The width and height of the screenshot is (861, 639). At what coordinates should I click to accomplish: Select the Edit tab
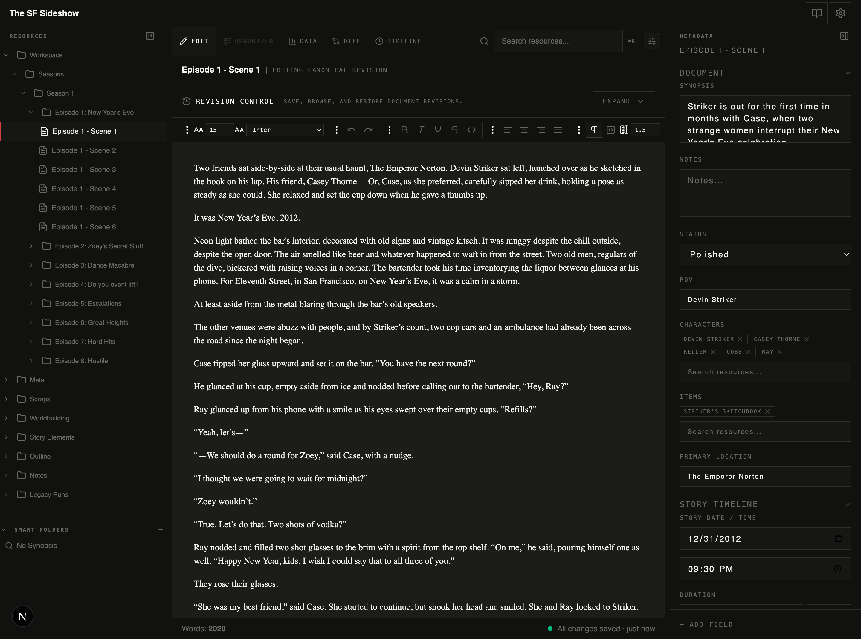[194, 41]
